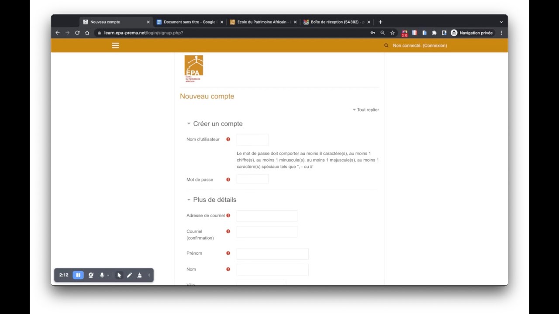
Task: Click the Prénom input field
Action: (x=273, y=254)
